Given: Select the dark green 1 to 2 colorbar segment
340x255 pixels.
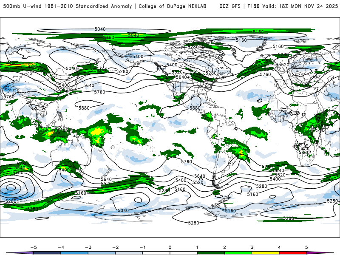Looking at the screenshot, I should pos(211,253).
